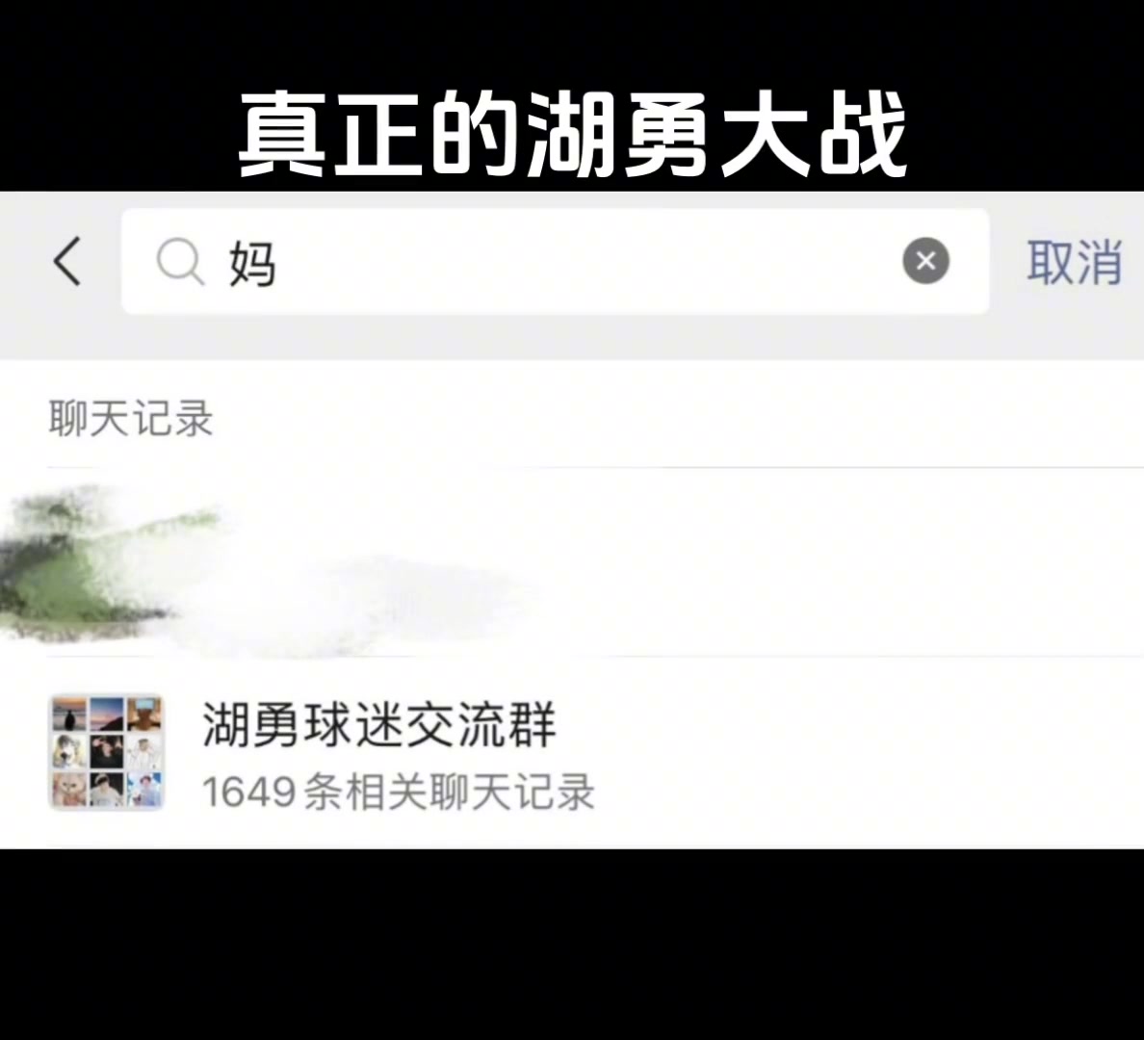This screenshot has width=1144, height=1040.
Task: View the 1649条相关聊天记录 matches
Action: point(399,792)
